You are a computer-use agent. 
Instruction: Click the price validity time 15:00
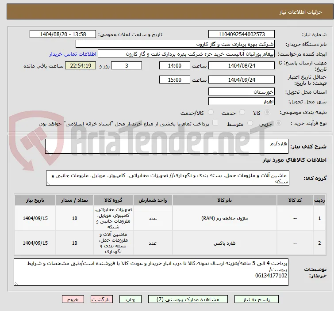click(175, 80)
